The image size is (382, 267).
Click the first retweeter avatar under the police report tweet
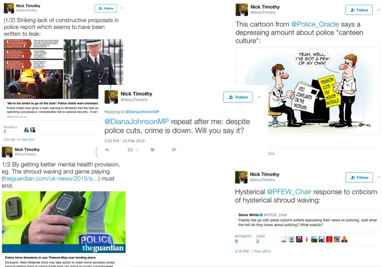(x=27, y=130)
